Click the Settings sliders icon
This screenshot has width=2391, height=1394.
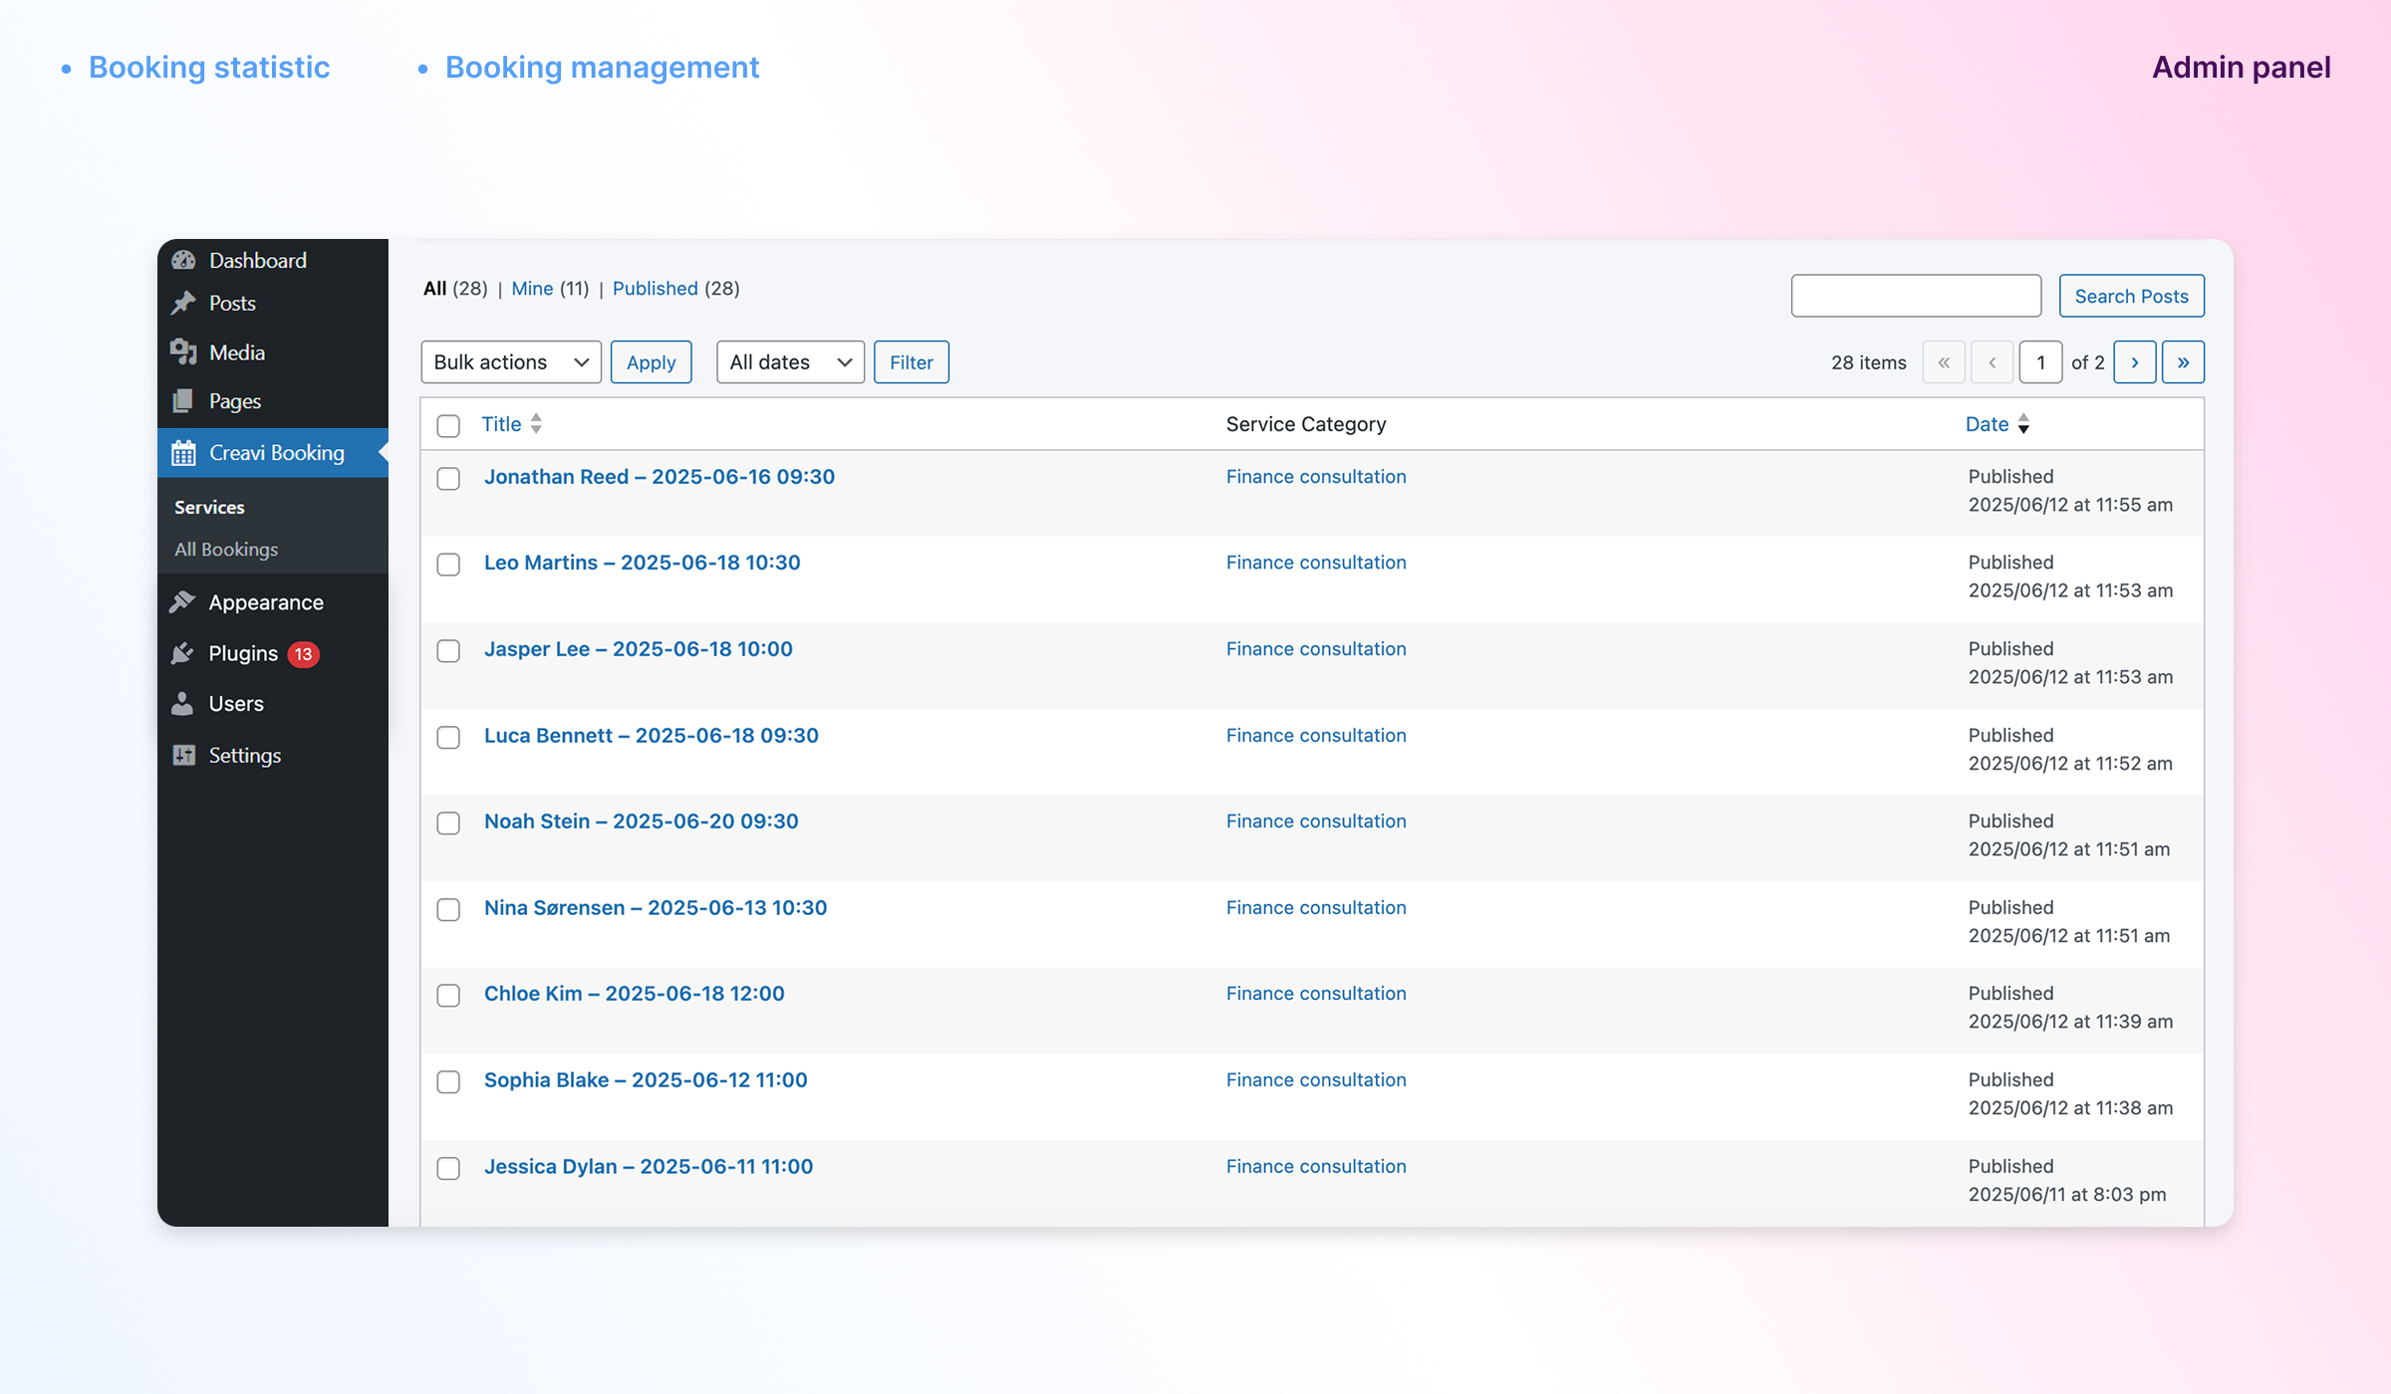[x=183, y=755]
